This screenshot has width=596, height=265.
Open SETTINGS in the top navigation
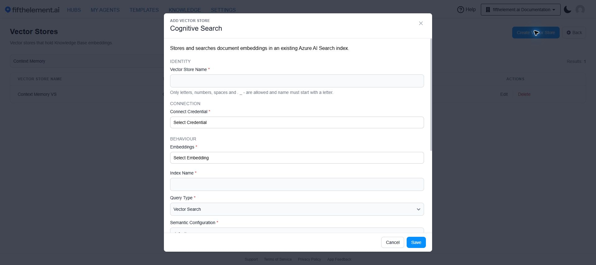(x=223, y=10)
